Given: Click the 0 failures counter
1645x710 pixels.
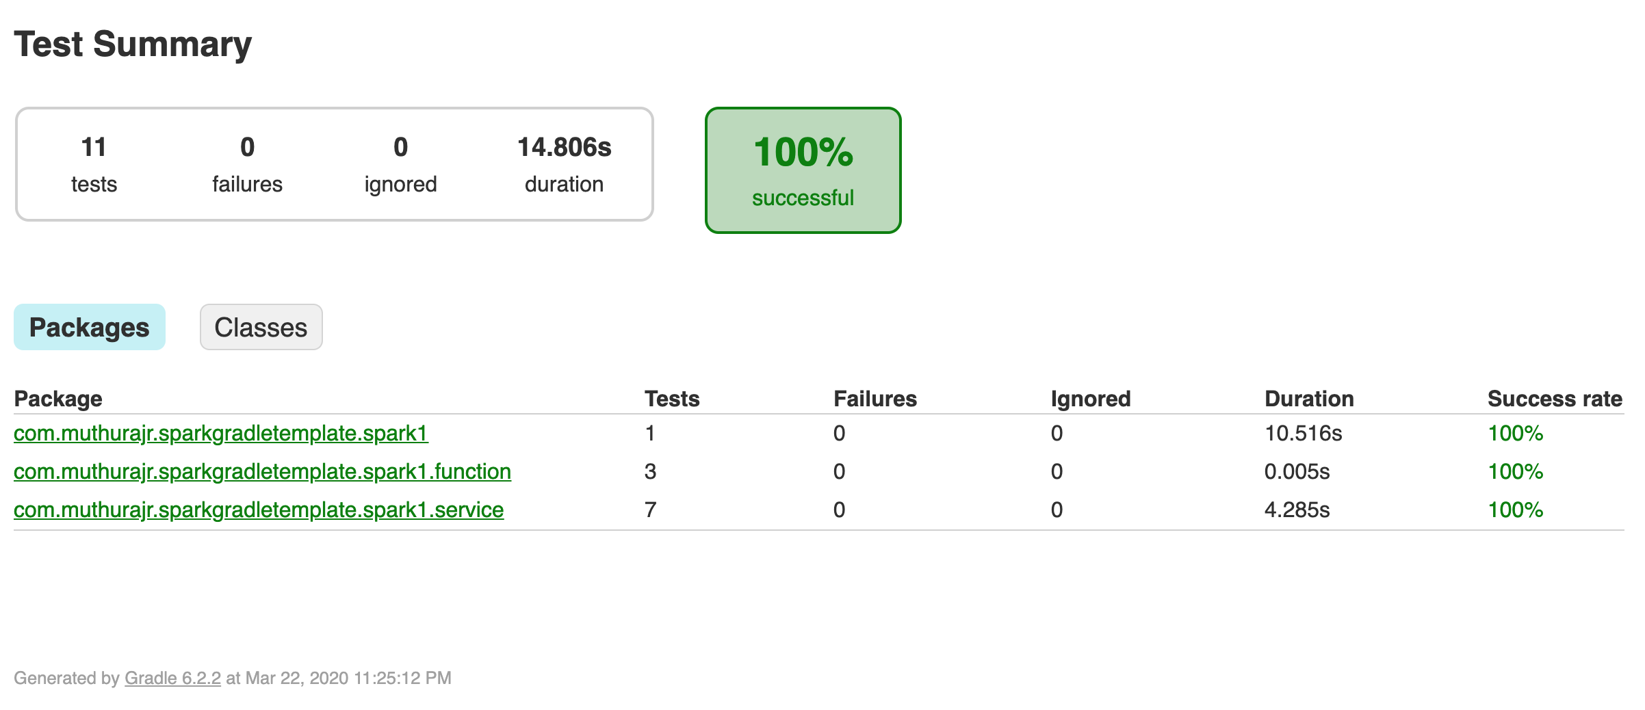Looking at the screenshot, I should tap(246, 164).
